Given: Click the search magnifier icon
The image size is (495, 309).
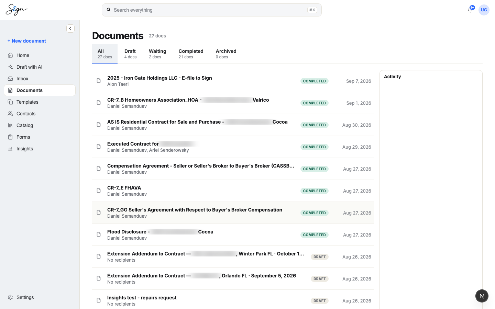Looking at the screenshot, I should point(109,10).
